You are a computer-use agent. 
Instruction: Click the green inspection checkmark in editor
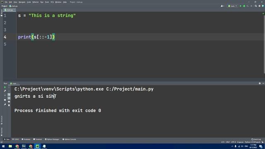pos(263,13)
